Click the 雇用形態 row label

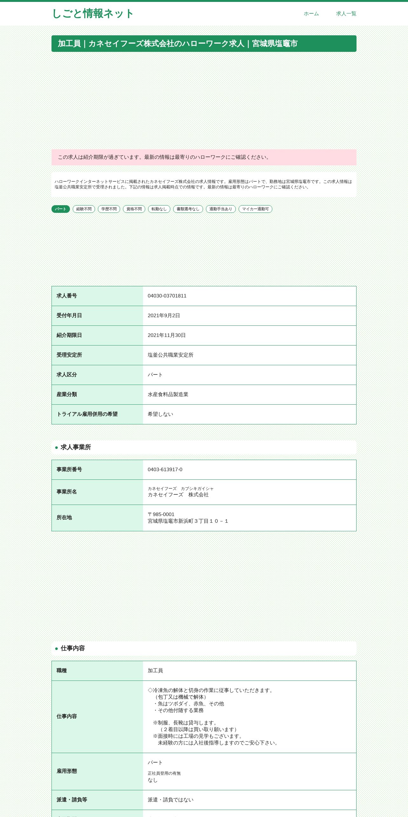67,771
